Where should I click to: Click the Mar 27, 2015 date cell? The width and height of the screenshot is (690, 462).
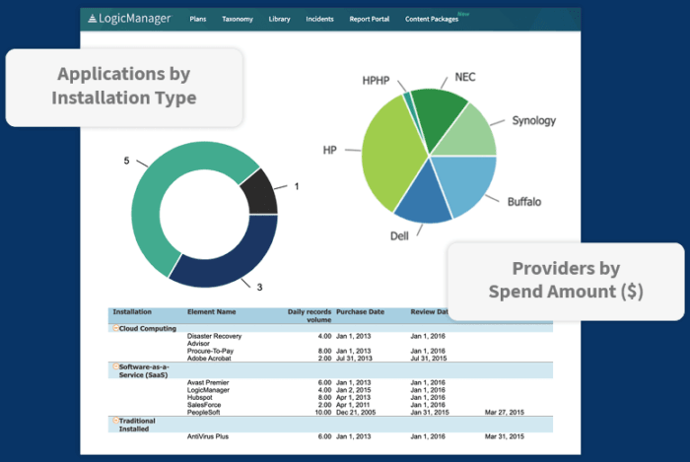pyautogui.click(x=505, y=413)
